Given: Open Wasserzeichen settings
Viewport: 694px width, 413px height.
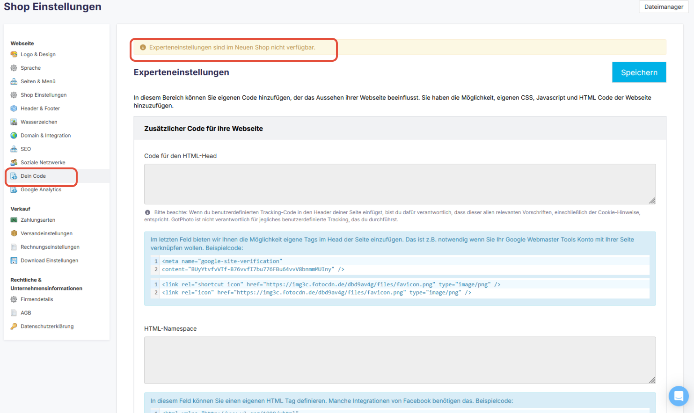Looking at the screenshot, I should 39,122.
